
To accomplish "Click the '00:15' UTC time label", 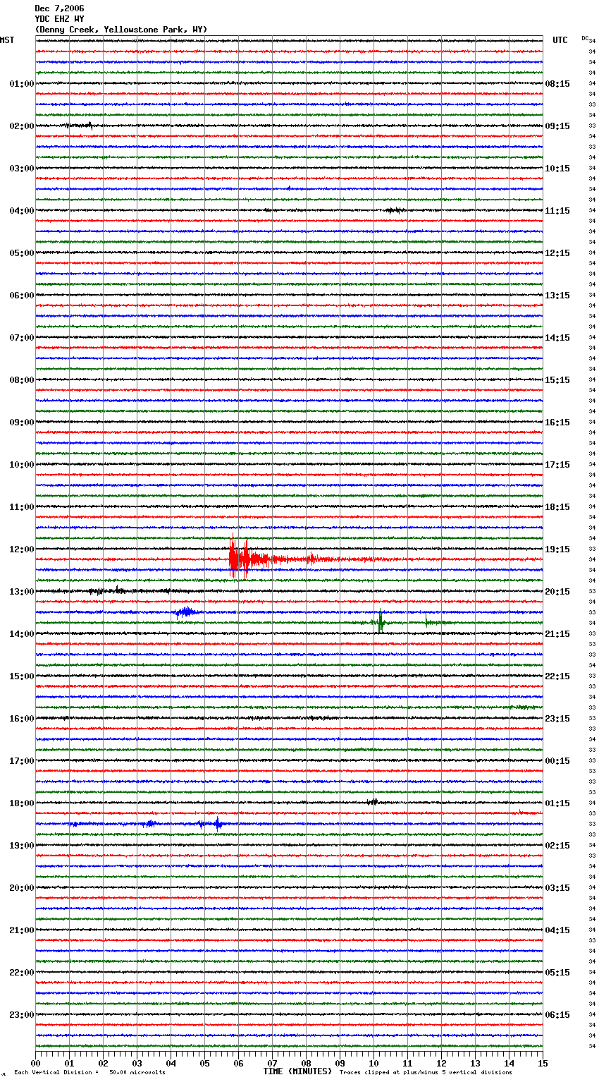I will click(x=557, y=761).
